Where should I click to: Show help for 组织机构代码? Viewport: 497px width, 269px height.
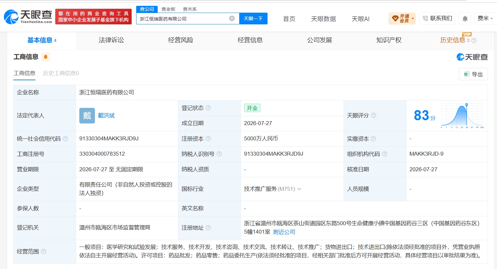[385, 154]
